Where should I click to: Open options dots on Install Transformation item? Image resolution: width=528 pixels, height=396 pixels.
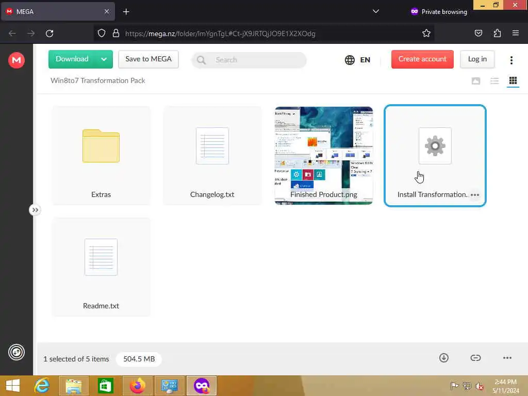tap(475, 195)
